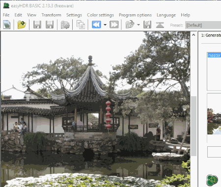Screen dimensions: 221x187
Task: Open the Color settings menu
Action: tap(100, 15)
